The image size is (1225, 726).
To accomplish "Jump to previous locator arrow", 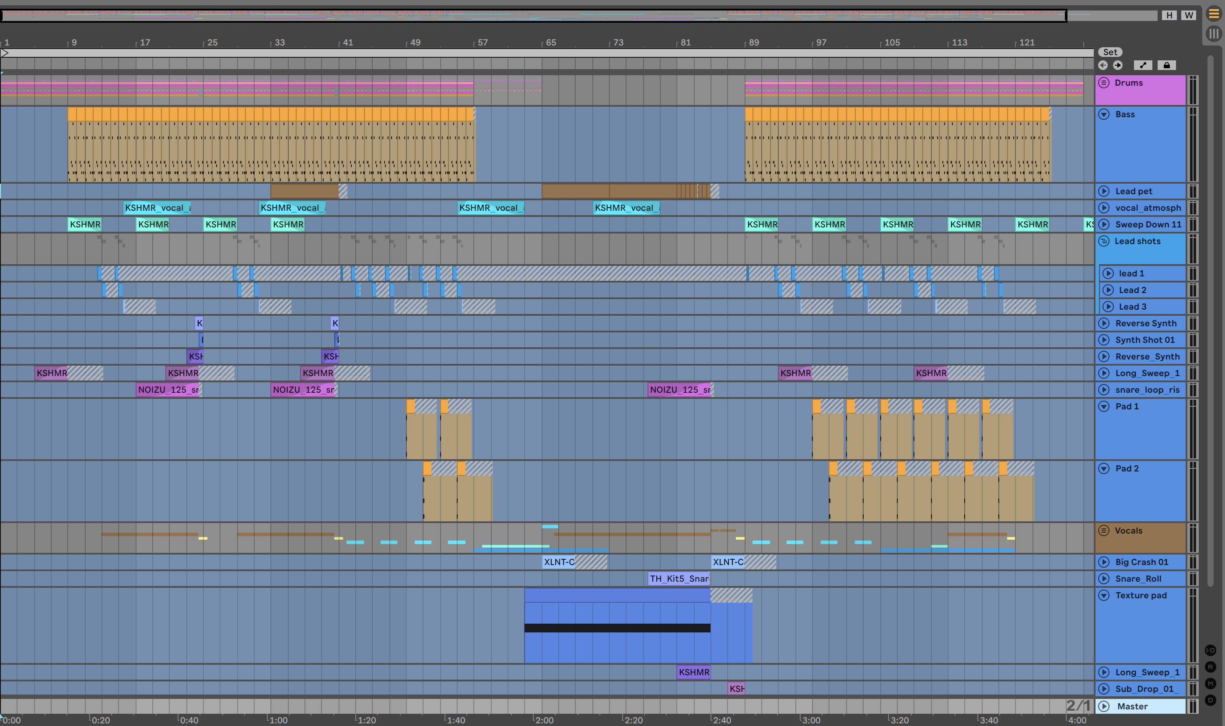I will click(1102, 65).
